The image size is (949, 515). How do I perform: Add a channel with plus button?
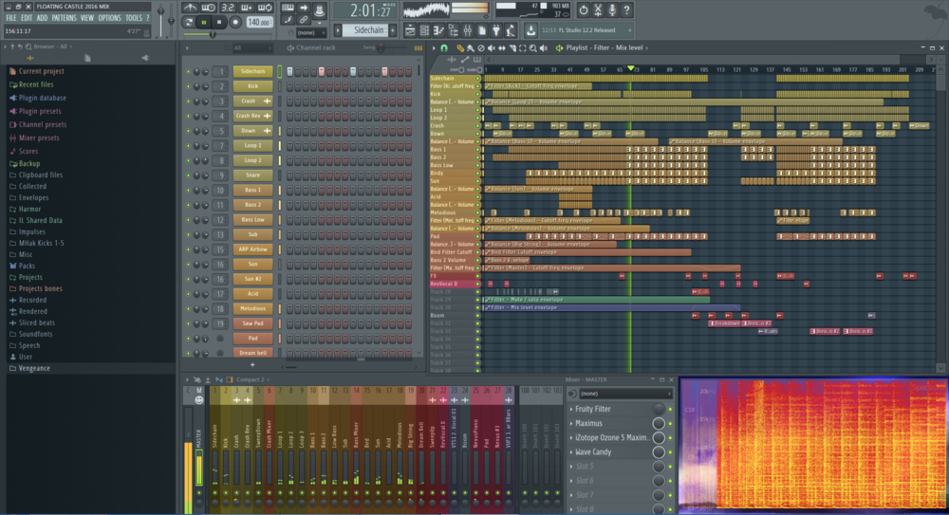click(252, 364)
